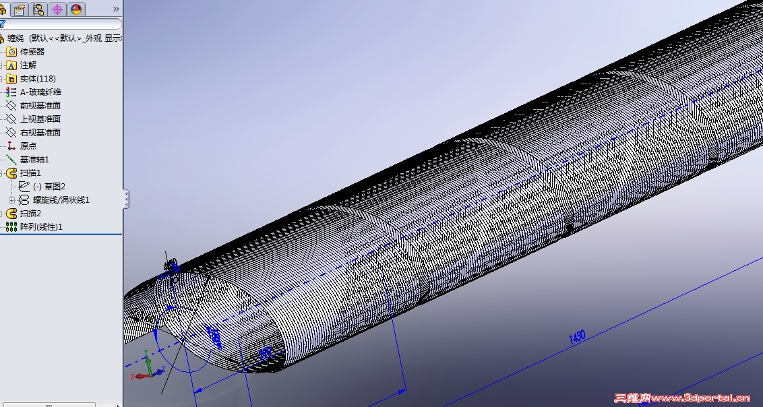Select the 原点 origin icon
Viewport: 763px width, 407px height.
pos(11,146)
